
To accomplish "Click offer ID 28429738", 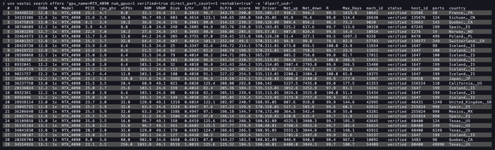I will [24, 46].
